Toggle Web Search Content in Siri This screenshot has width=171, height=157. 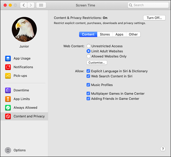coord(88,76)
